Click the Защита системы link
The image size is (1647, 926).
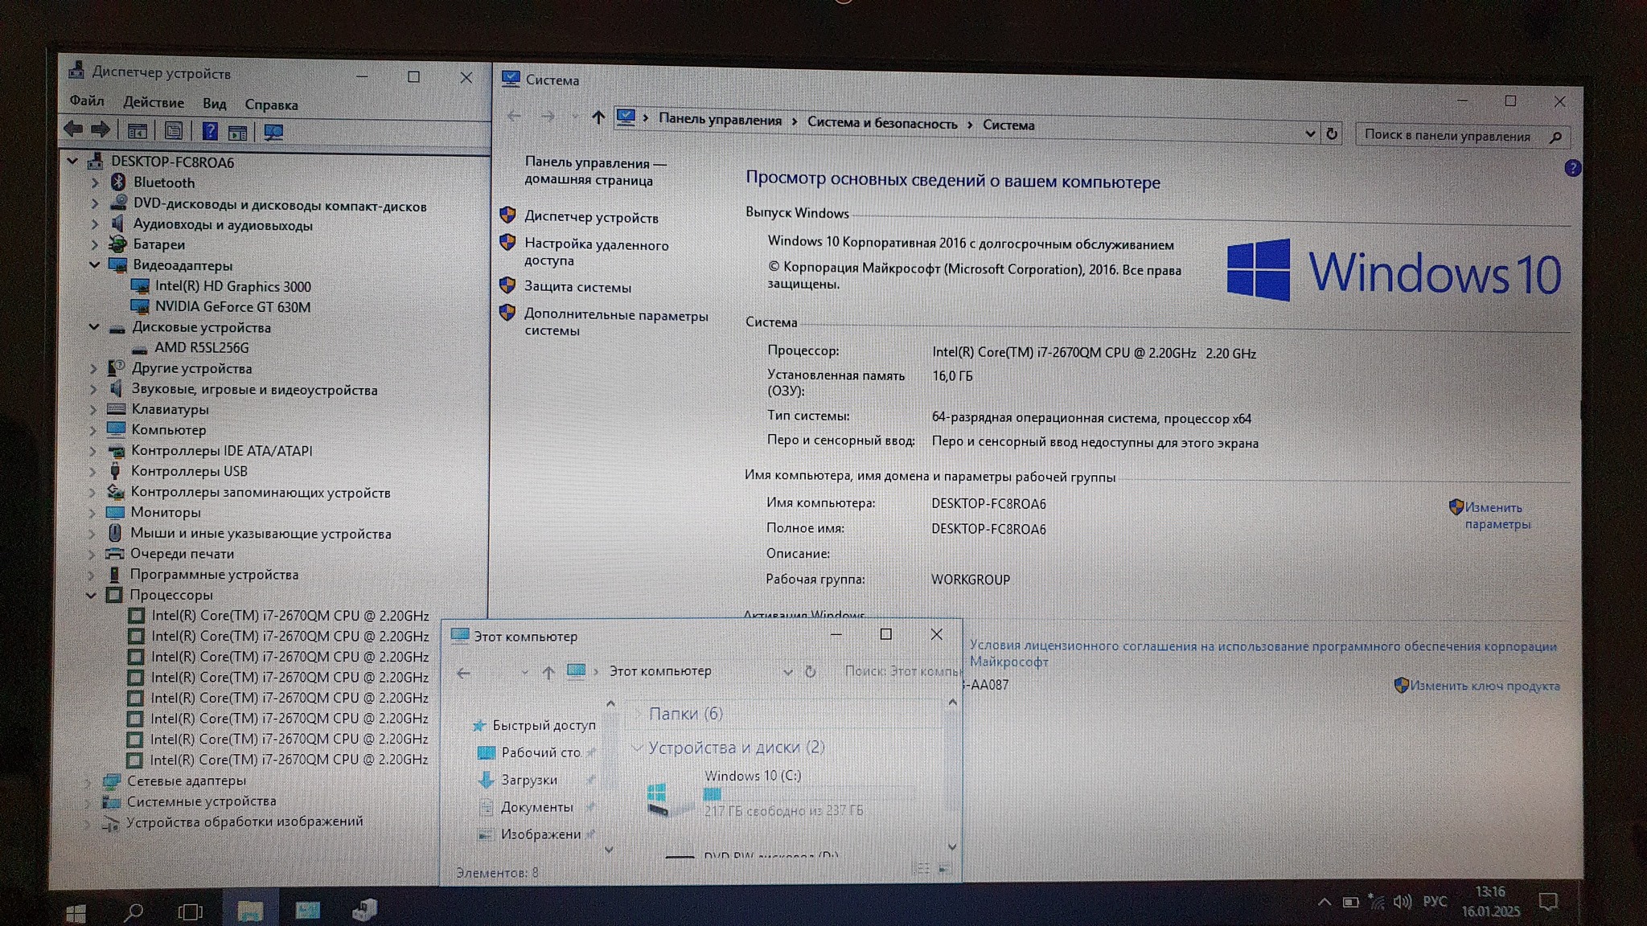(577, 287)
